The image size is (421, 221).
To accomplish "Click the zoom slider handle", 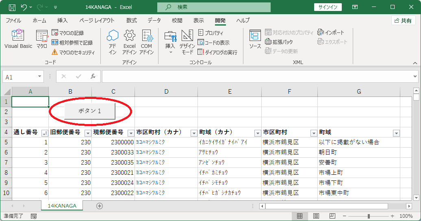I will (369, 216).
